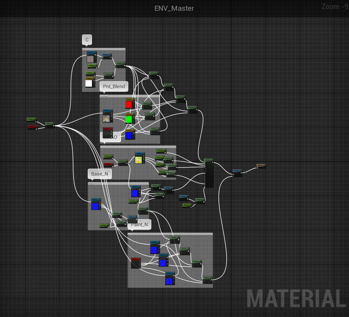The width and height of the screenshot is (349, 317).
Task: Click the "Paint_N" comment bubble
Action: 139,225
